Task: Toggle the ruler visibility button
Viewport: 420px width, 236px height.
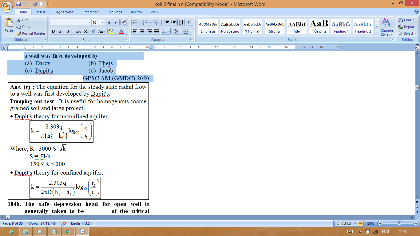Action: click(x=417, y=48)
